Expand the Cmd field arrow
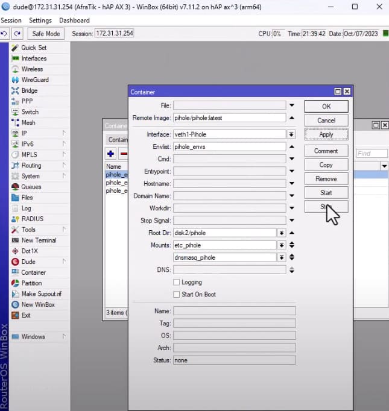Screen dimensions: 389x411 292,159
